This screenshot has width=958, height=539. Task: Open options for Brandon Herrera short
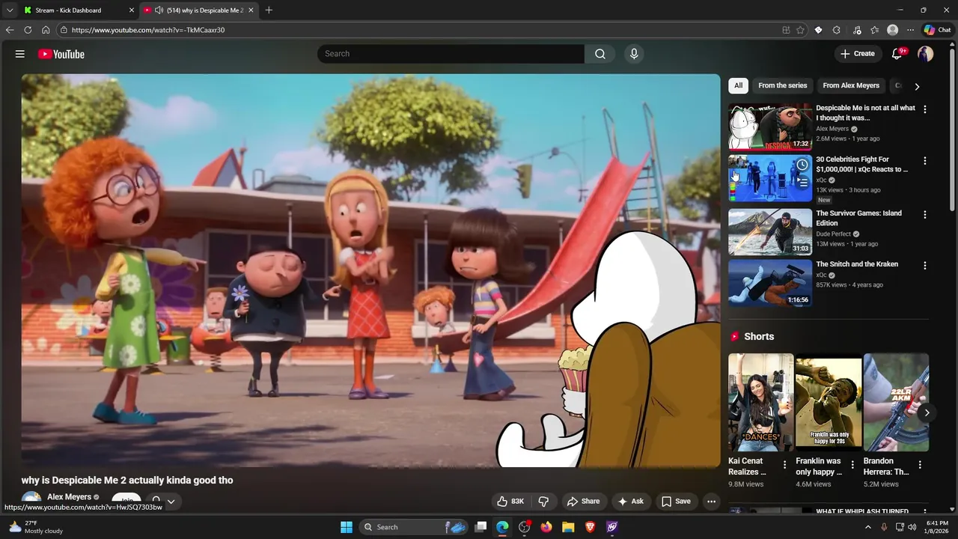(x=920, y=465)
